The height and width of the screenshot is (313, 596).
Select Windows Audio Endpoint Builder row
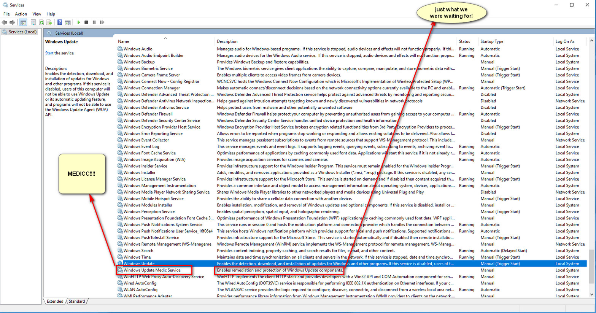coord(352,56)
